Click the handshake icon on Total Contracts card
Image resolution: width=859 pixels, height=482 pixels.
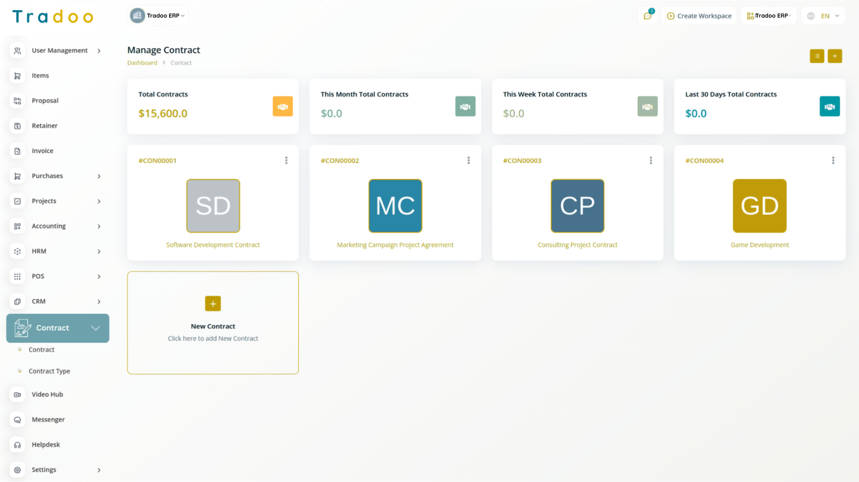click(282, 106)
